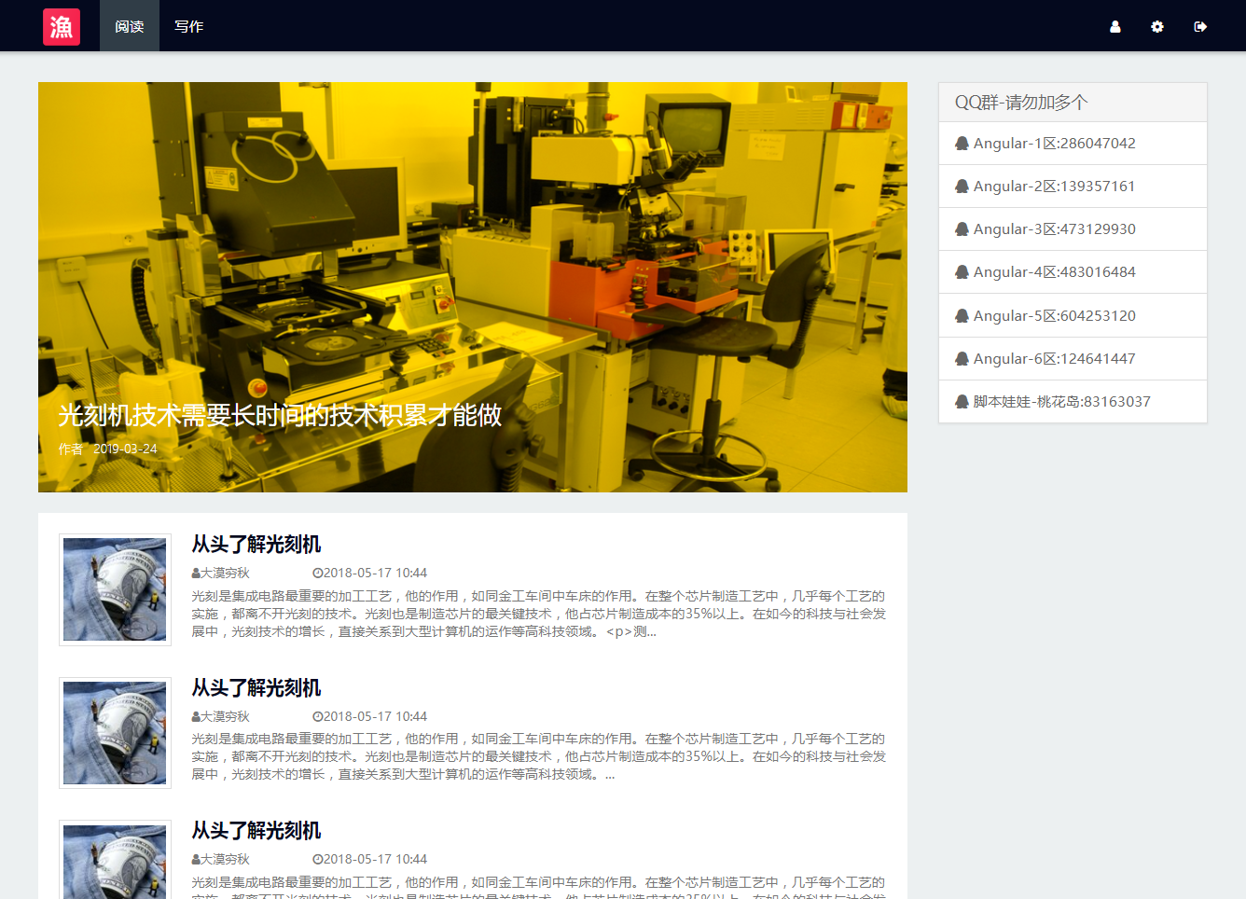The width and height of the screenshot is (1246, 899).
Task: Click the 漁 logo in the navbar
Action: pyautogui.click(x=61, y=26)
